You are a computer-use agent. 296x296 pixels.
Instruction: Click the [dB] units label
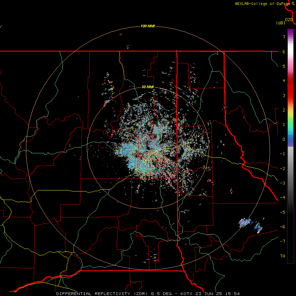coord(281,23)
